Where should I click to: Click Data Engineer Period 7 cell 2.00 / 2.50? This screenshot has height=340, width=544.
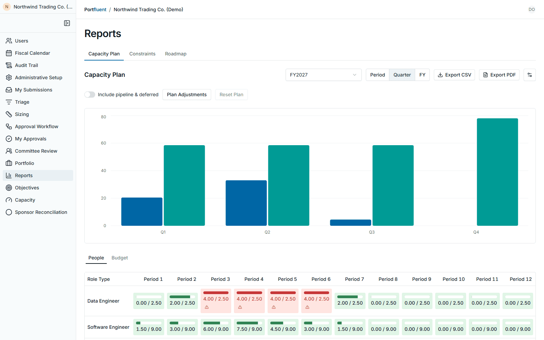coord(350,301)
